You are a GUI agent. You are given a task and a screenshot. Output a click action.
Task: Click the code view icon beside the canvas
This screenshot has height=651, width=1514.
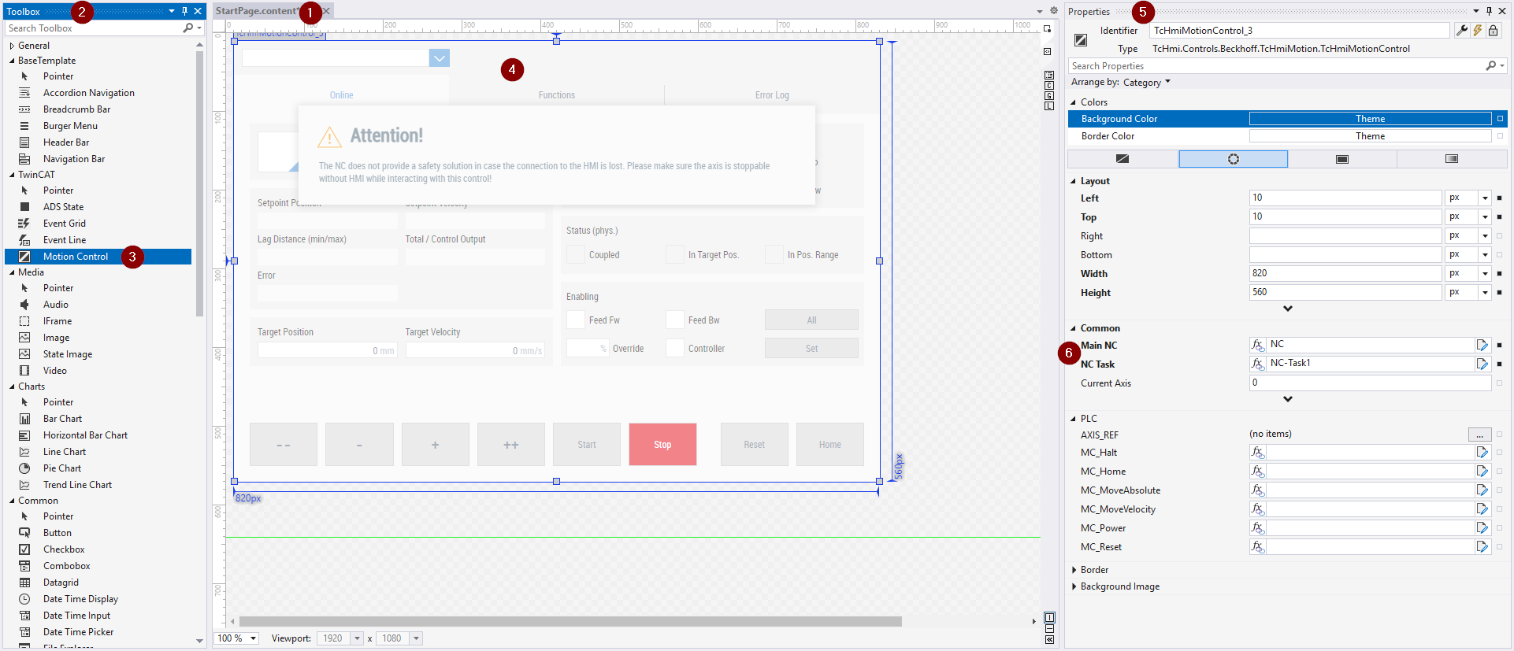1049,52
